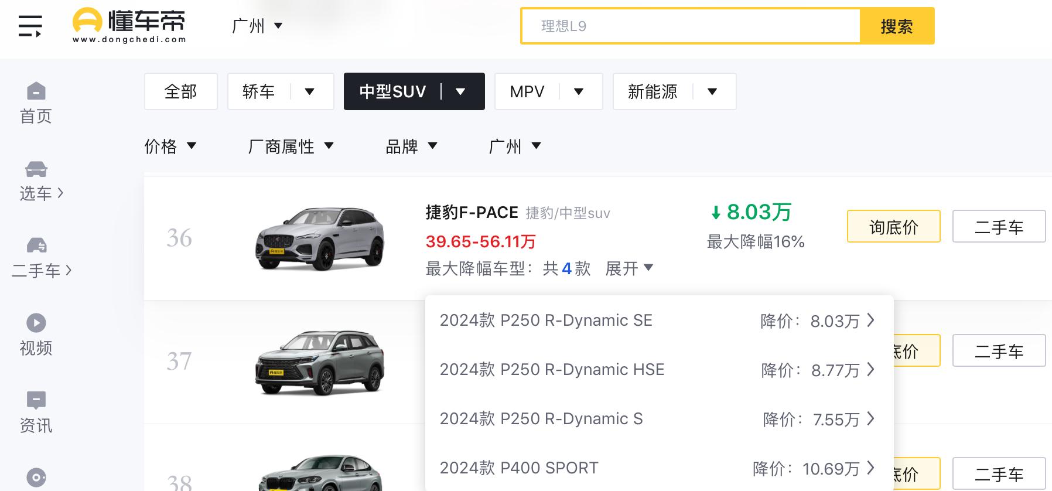The image size is (1052, 491).
Task: Collapse the 展开 model list expander
Action: tap(629, 268)
